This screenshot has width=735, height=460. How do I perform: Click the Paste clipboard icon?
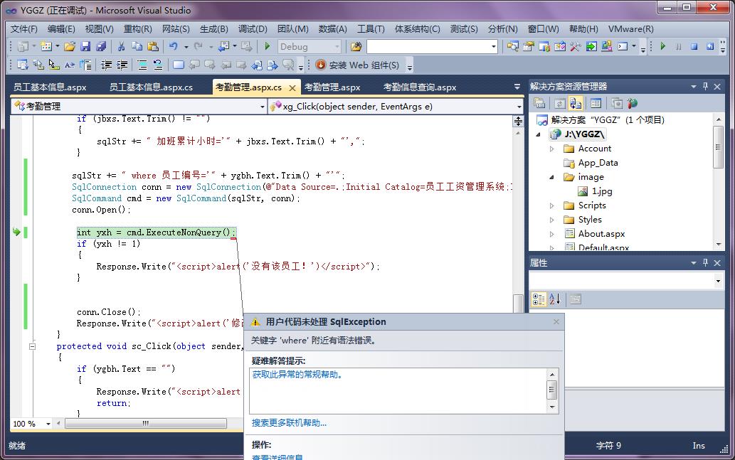coord(153,46)
